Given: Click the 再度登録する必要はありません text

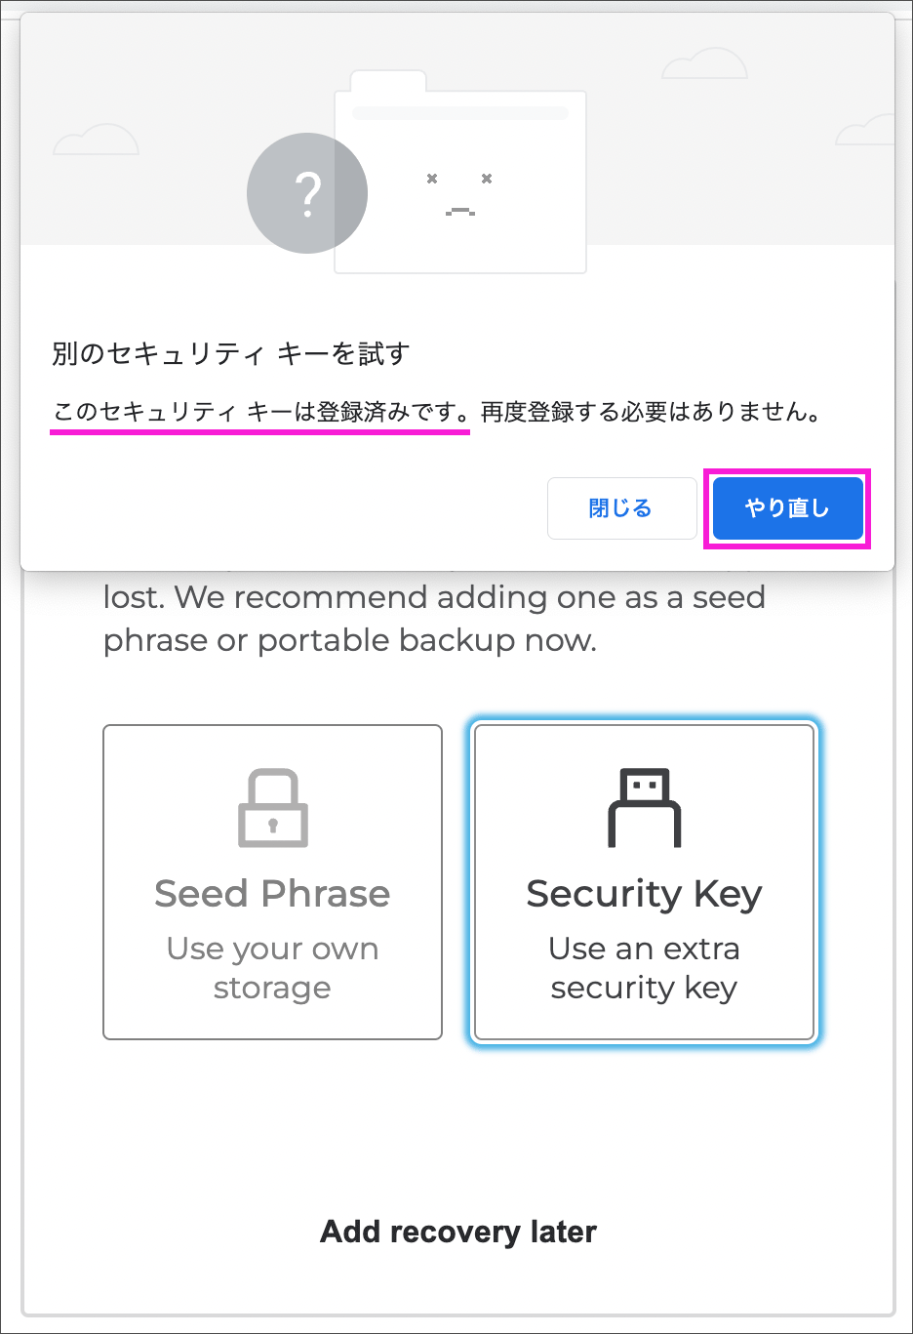Looking at the screenshot, I should pos(651,412).
